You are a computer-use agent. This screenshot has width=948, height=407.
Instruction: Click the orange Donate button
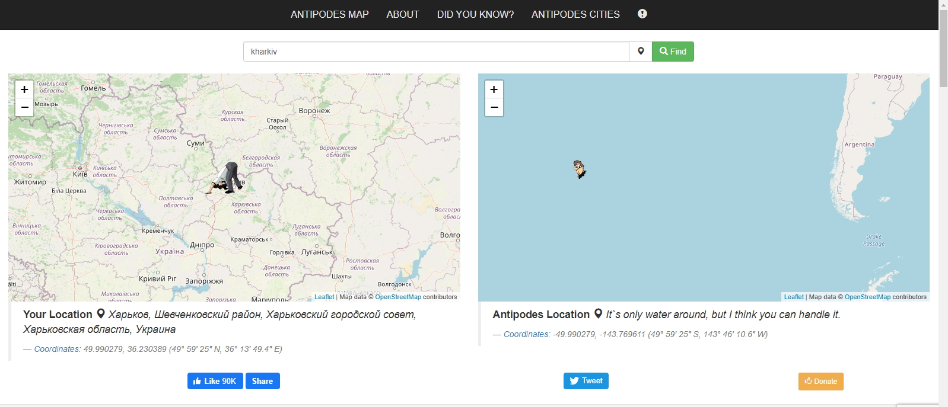click(820, 381)
